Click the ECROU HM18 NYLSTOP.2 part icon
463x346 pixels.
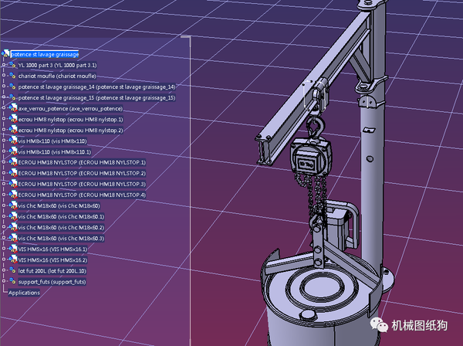tap(13, 173)
